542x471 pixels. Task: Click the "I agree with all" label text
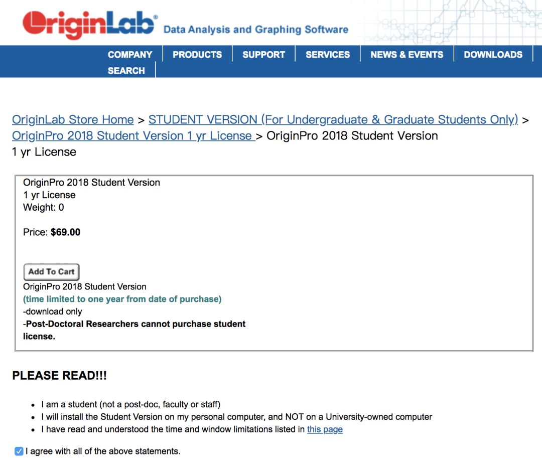(x=103, y=451)
